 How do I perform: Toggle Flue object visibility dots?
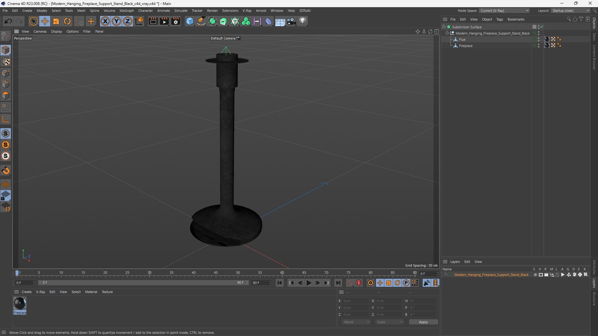(x=539, y=39)
